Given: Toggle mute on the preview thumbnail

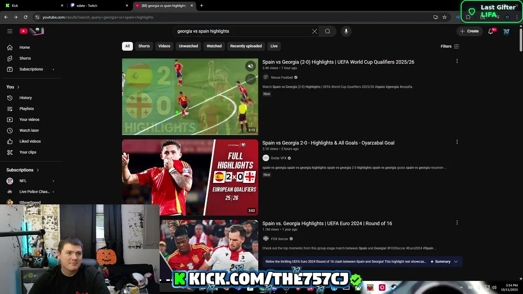Looking at the screenshot, I should pos(250,66).
